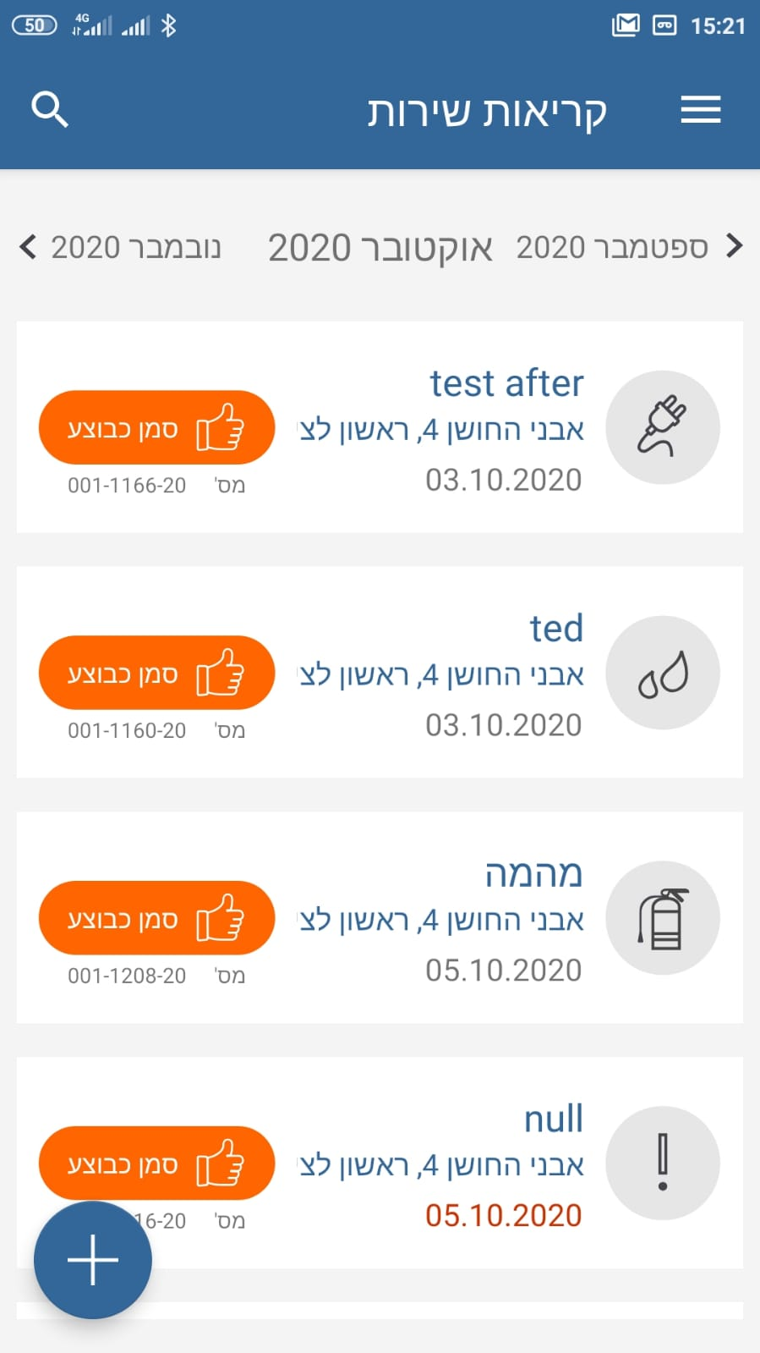Image resolution: width=760 pixels, height=1353 pixels.
Task: Tap the exclamation mark category icon
Action: 663,1163
